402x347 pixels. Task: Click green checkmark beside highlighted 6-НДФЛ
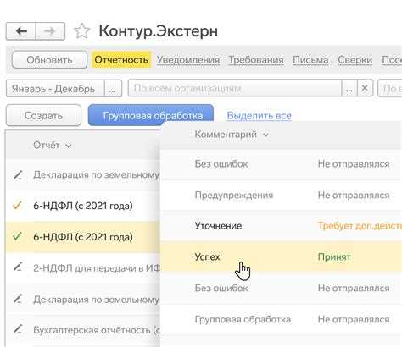point(17,236)
